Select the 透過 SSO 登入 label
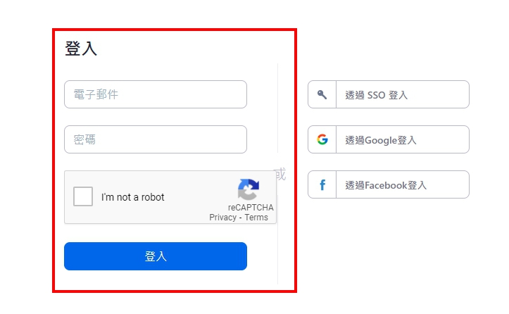509x314 pixels. 376,95
